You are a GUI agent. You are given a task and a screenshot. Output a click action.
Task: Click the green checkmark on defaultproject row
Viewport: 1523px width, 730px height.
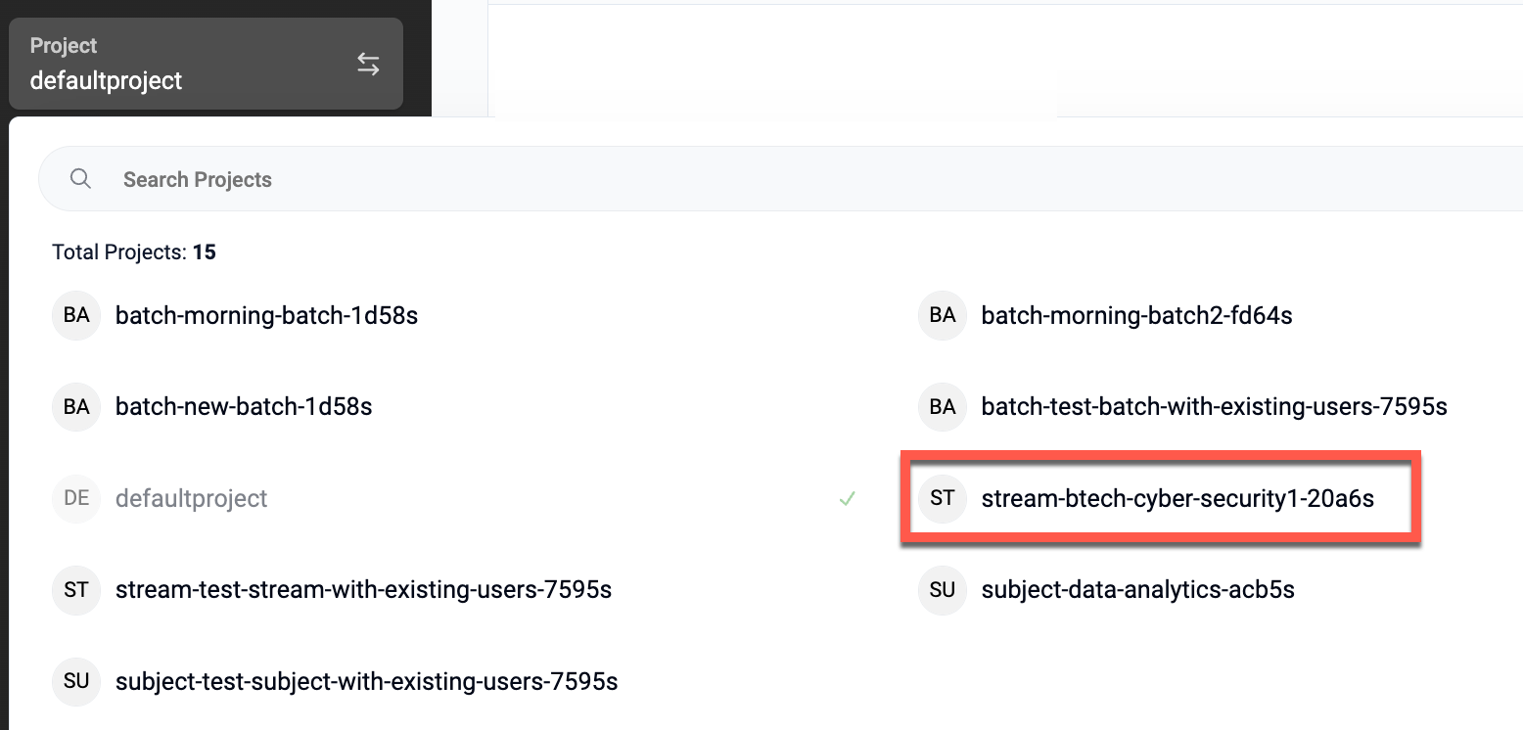pyautogui.click(x=847, y=499)
